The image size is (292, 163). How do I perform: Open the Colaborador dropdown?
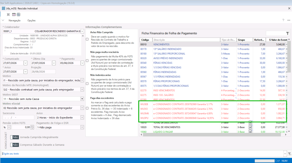(82, 31)
